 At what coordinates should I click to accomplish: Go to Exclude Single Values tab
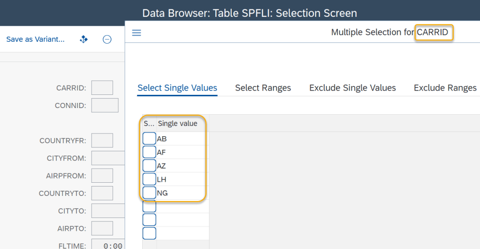pos(352,88)
